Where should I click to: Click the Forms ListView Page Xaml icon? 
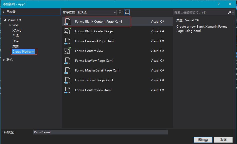coord(68,61)
